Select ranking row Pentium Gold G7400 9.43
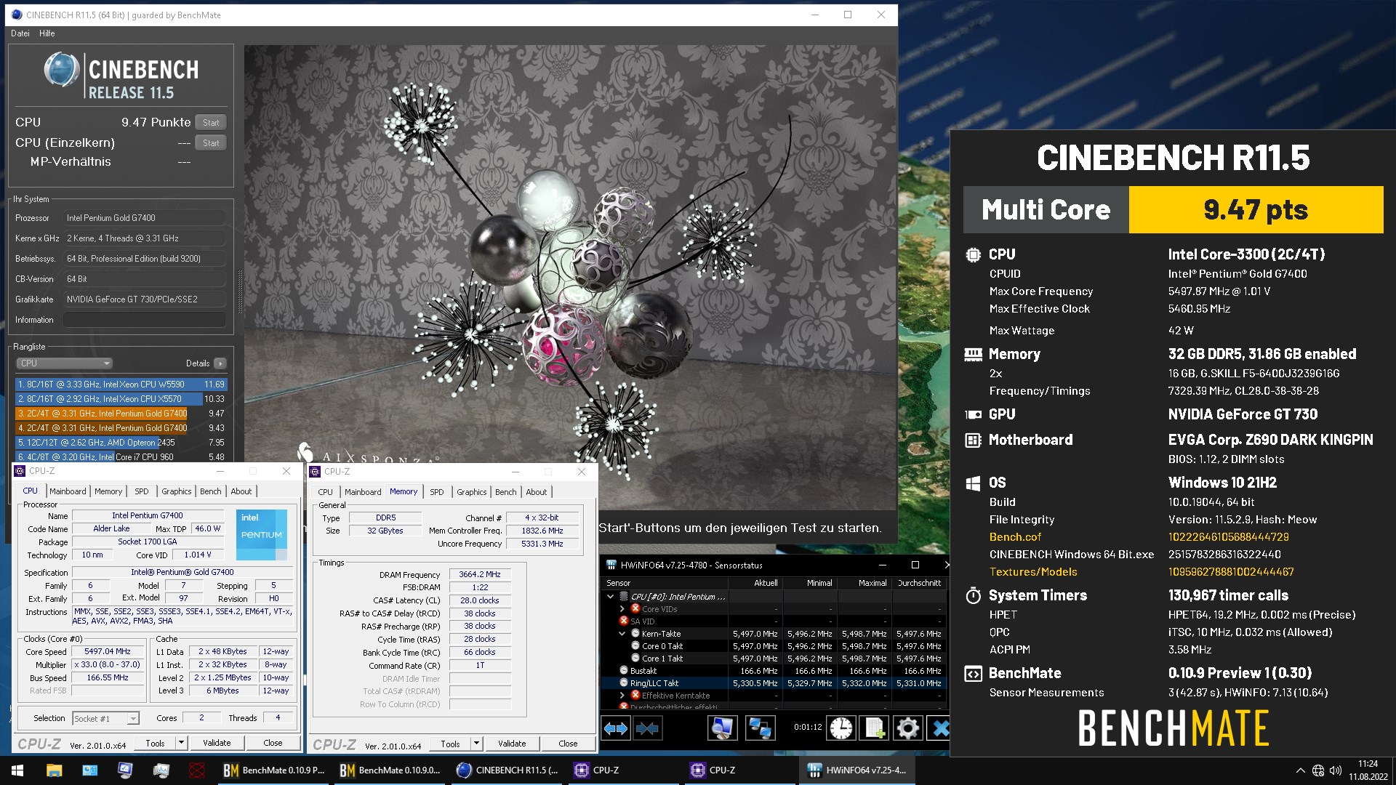1396x785 pixels. click(121, 428)
